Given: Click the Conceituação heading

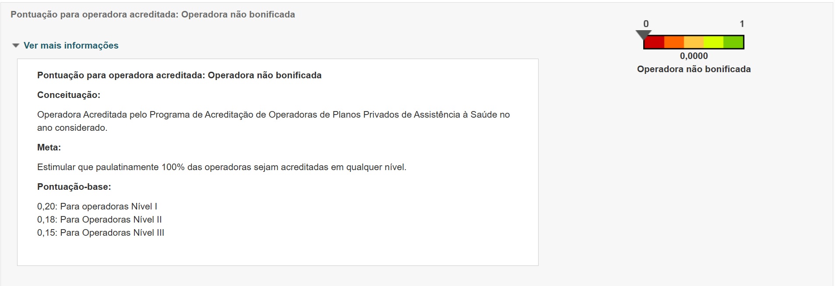Looking at the screenshot, I should 69,95.
